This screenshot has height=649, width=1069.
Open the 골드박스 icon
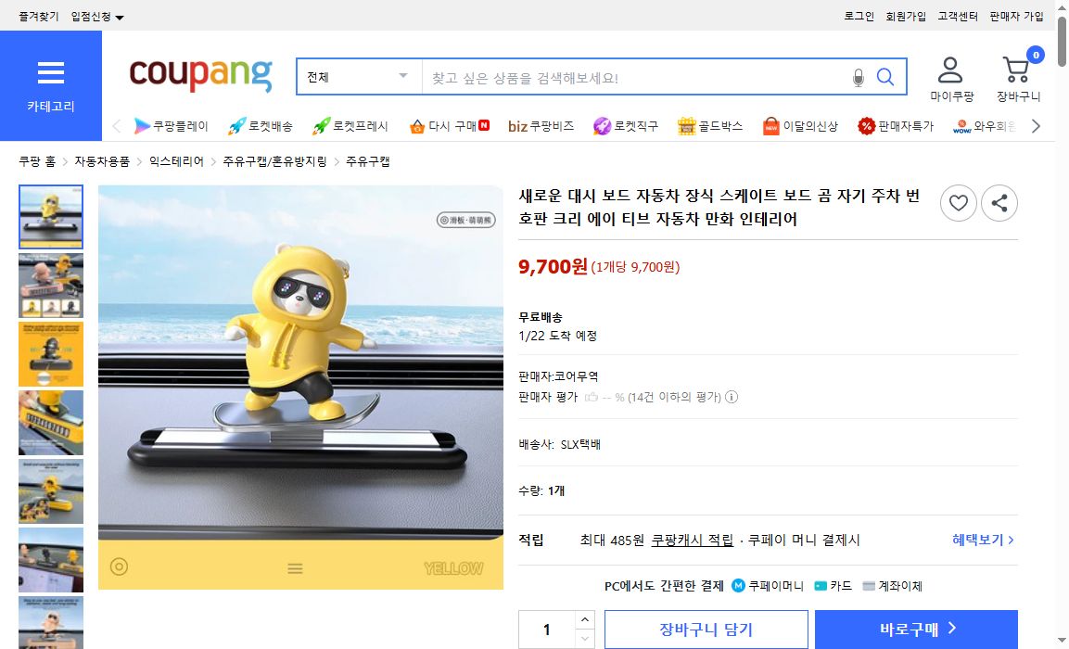click(x=685, y=125)
